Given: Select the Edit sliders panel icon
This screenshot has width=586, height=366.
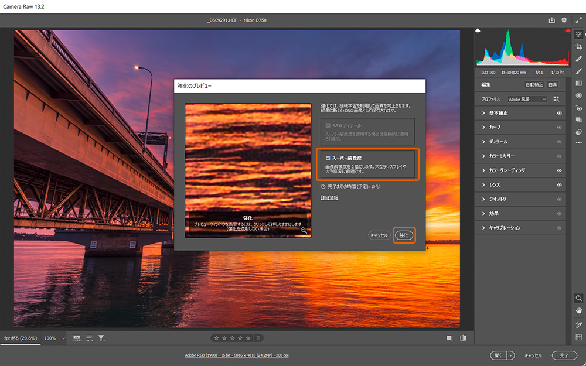Looking at the screenshot, I should click(578, 35).
